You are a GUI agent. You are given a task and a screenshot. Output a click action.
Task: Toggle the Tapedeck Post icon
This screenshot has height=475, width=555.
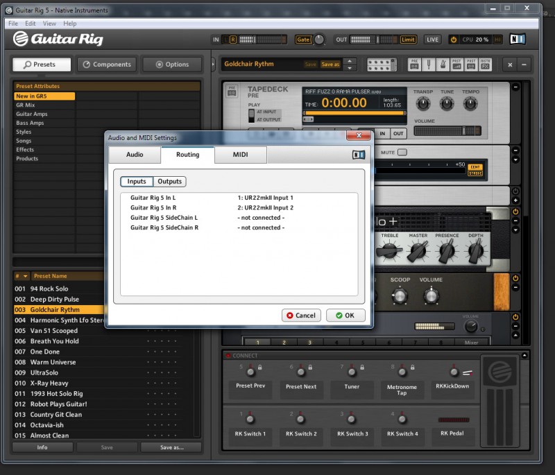coord(471,64)
